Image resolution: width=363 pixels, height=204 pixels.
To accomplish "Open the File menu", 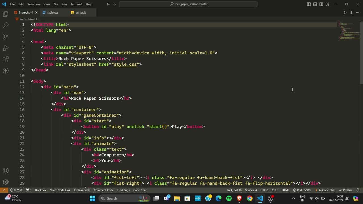I will click(12, 4).
